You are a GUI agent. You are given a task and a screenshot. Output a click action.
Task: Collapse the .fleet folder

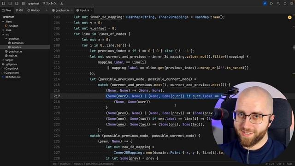pos(3,22)
